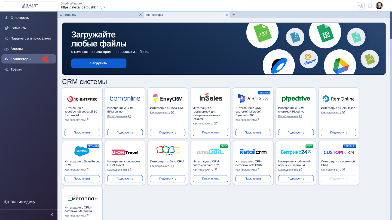
Task: Click the FREE badge on amoCRM card
Action: pos(224,146)
